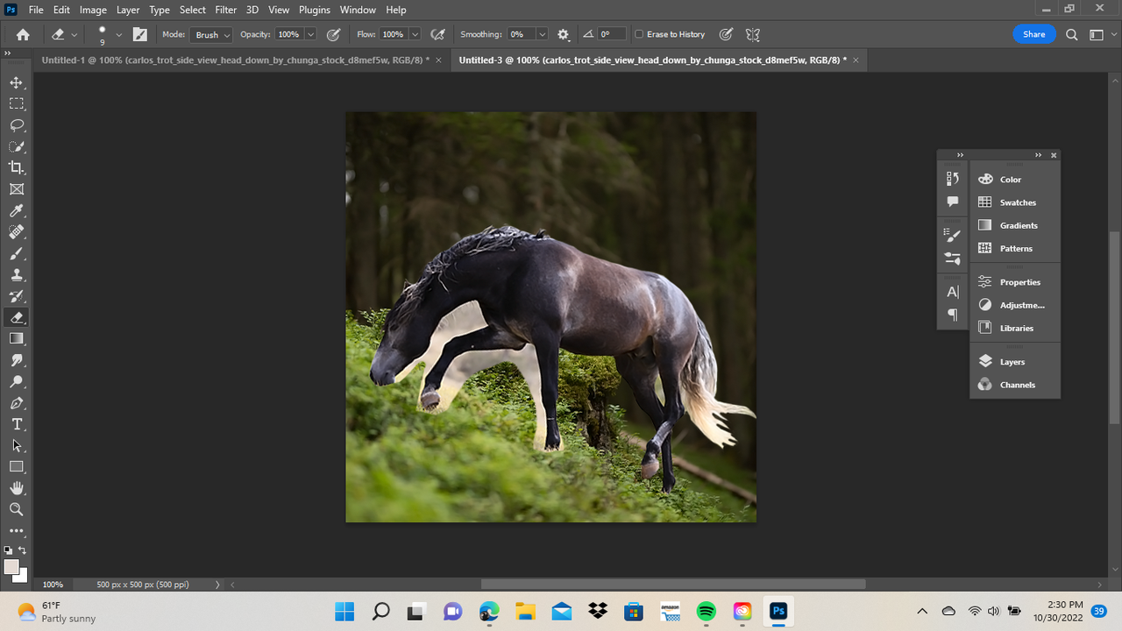Open the Smoothing dropdown arrow

click(x=542, y=34)
